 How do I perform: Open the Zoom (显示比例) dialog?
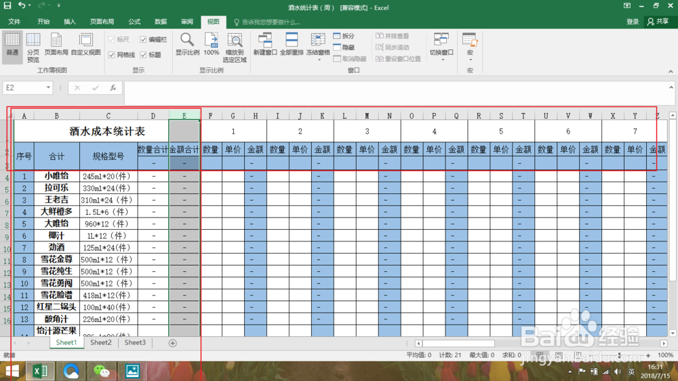point(187,45)
